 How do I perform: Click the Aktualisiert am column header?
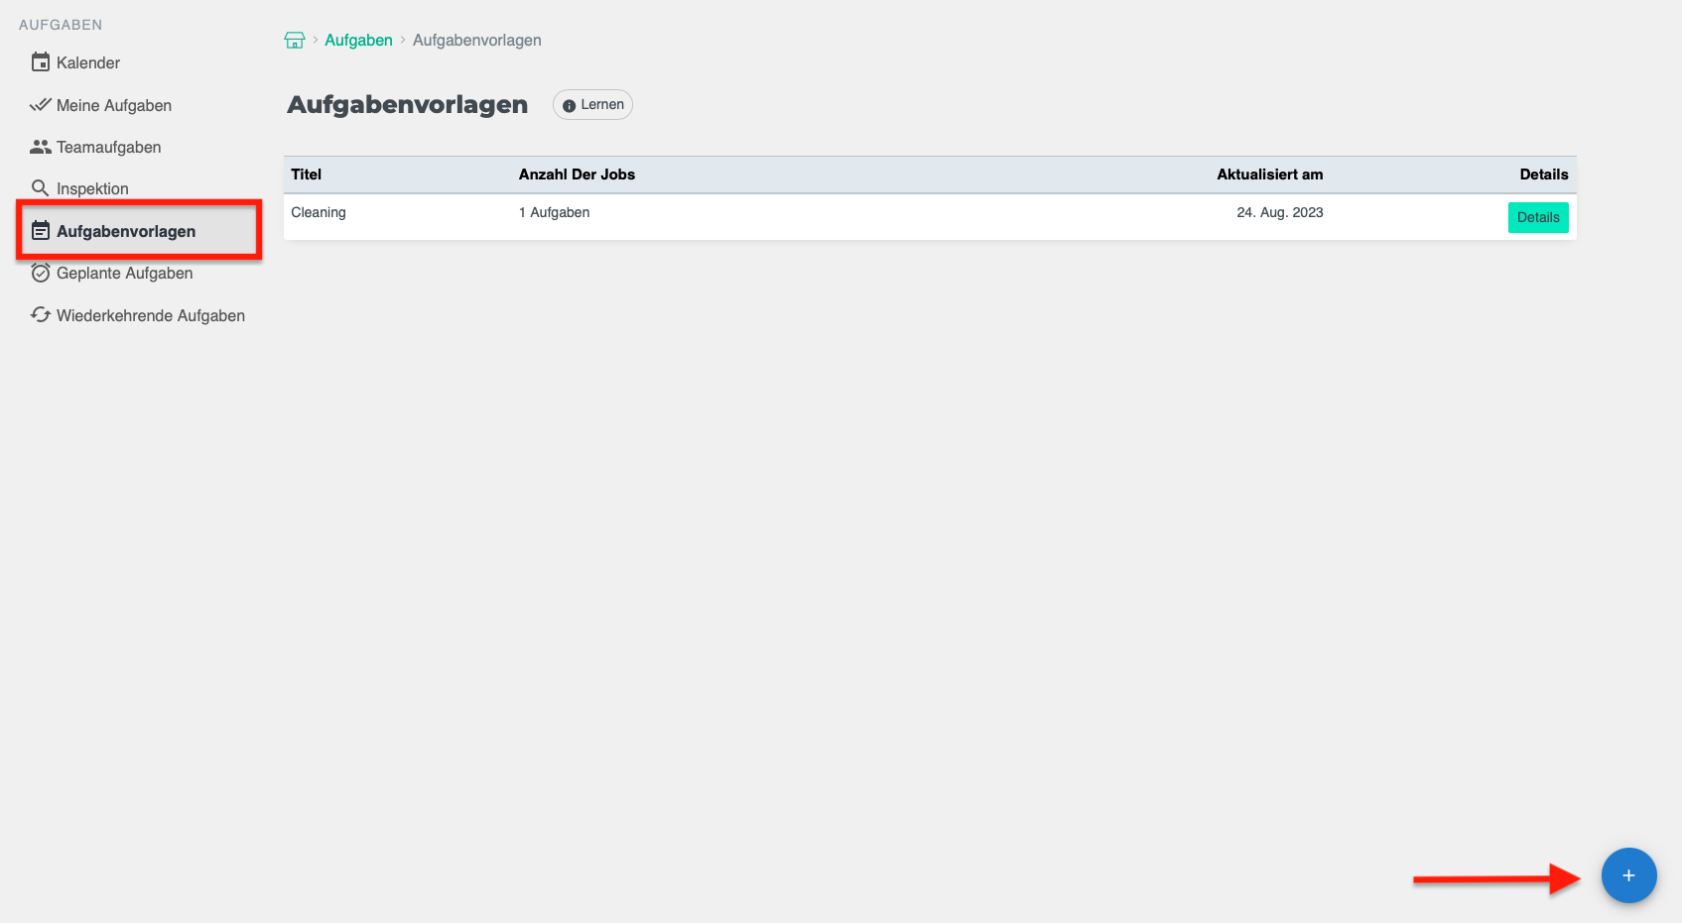(1269, 173)
